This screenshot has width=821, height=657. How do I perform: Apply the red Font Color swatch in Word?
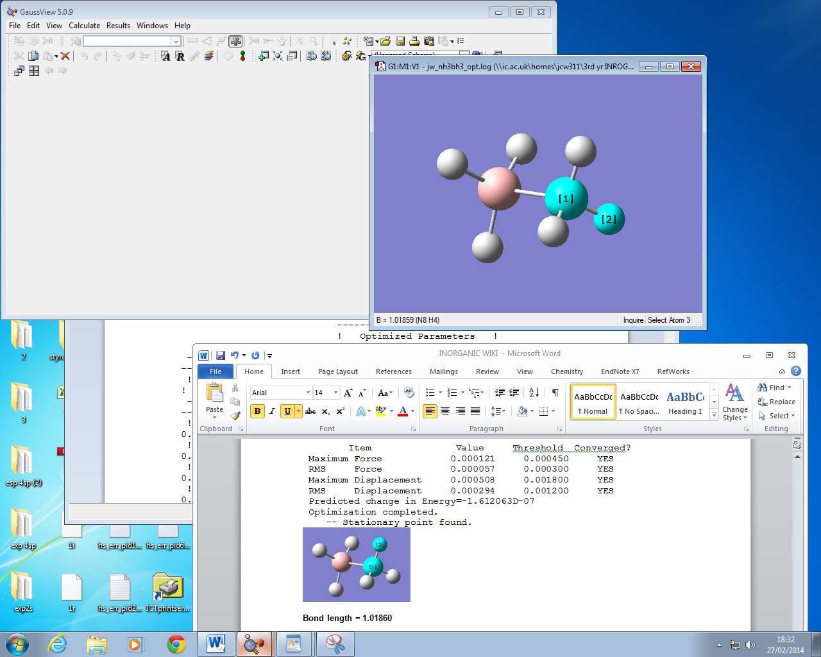click(x=403, y=411)
